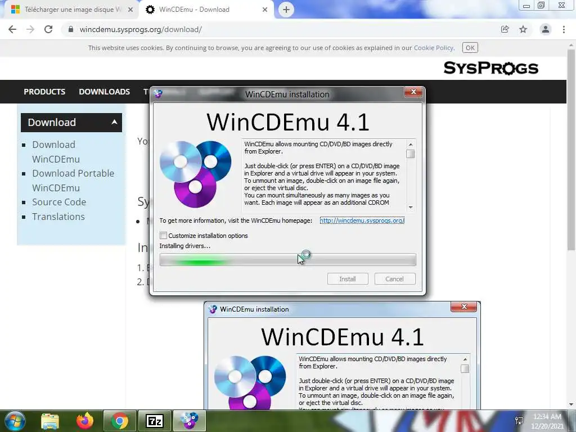The height and width of the screenshot is (432, 576).
Task: Open Download WinCDEmu sidebar link
Action: 56,152
